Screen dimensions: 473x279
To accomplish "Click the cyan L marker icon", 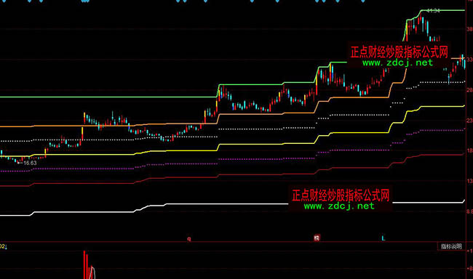I will tap(383, 238).
